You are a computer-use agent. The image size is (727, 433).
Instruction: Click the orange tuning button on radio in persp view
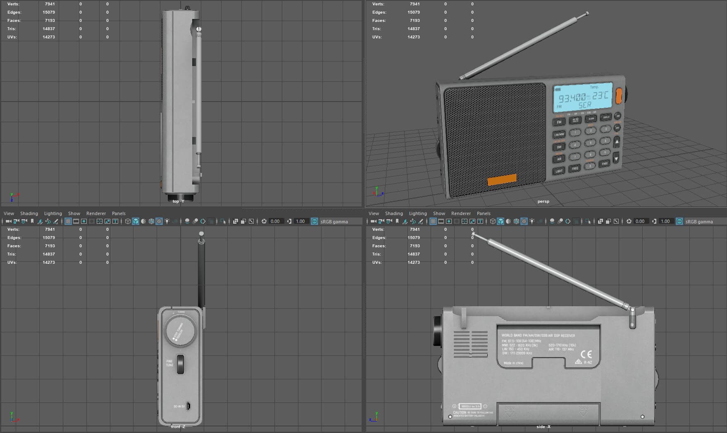point(619,95)
